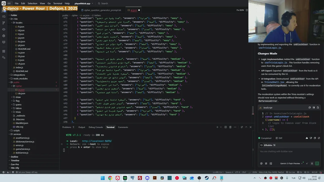Expand the node_modules folder
324x182 pixels.
pos(21,79)
